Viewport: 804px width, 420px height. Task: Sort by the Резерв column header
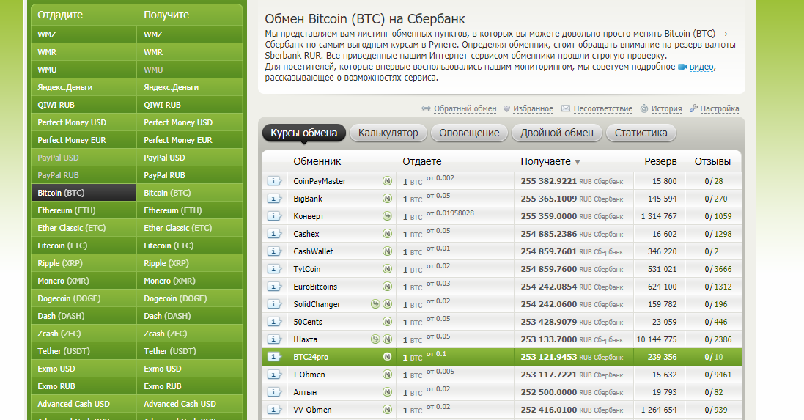[x=660, y=161]
